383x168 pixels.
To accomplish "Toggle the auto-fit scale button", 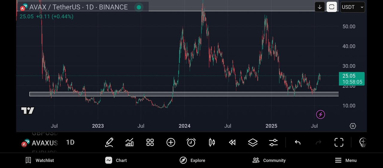I will tap(332, 7).
